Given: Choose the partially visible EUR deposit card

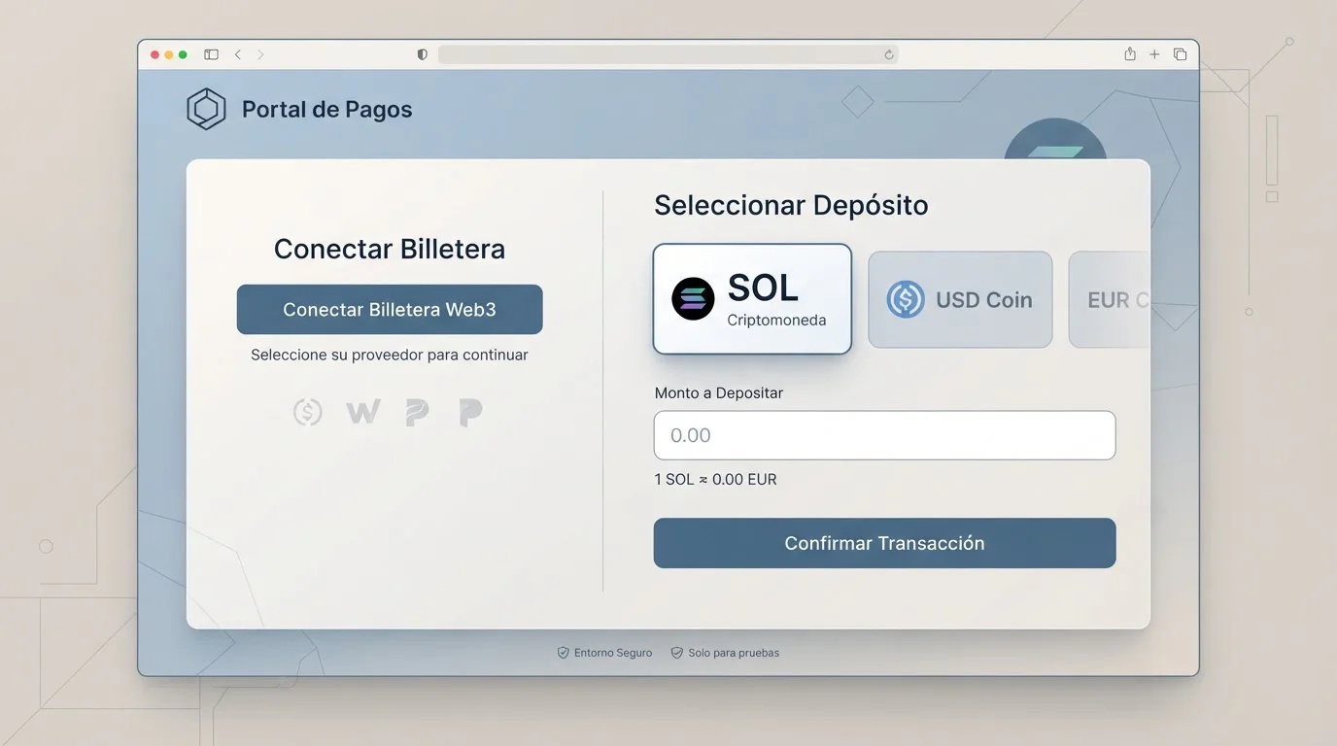Looking at the screenshot, I should [1109, 299].
